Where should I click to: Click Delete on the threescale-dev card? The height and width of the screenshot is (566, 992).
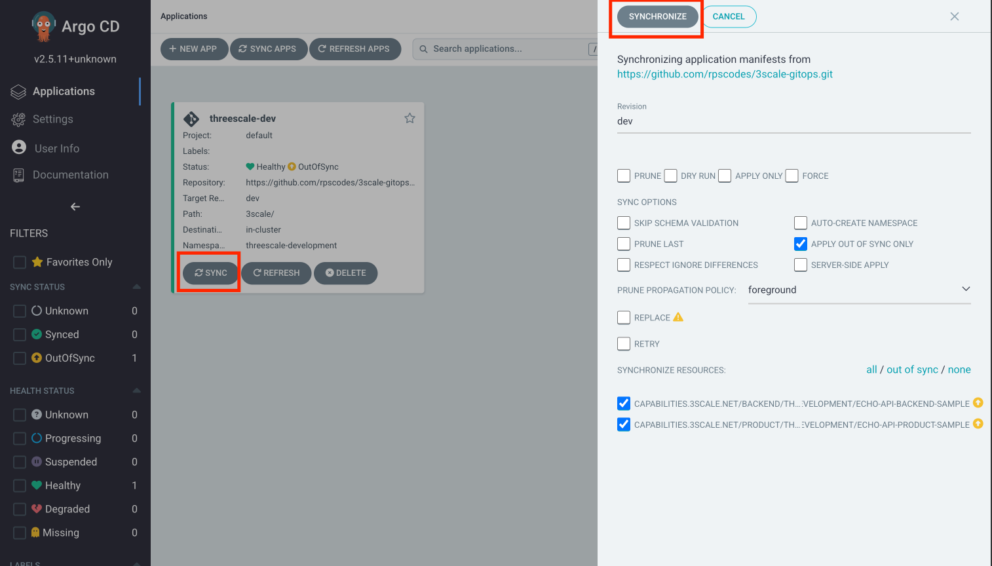346,273
